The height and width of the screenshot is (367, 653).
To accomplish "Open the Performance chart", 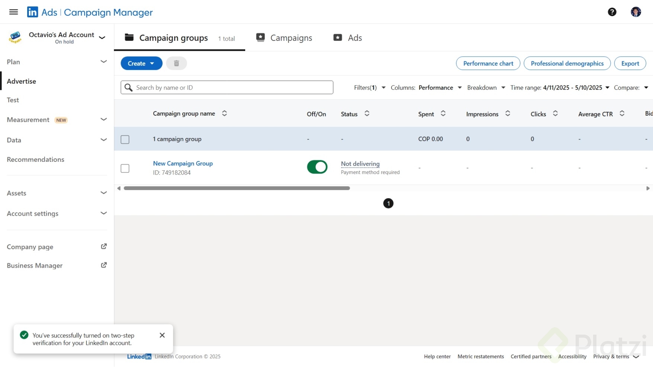I will [x=488, y=63].
